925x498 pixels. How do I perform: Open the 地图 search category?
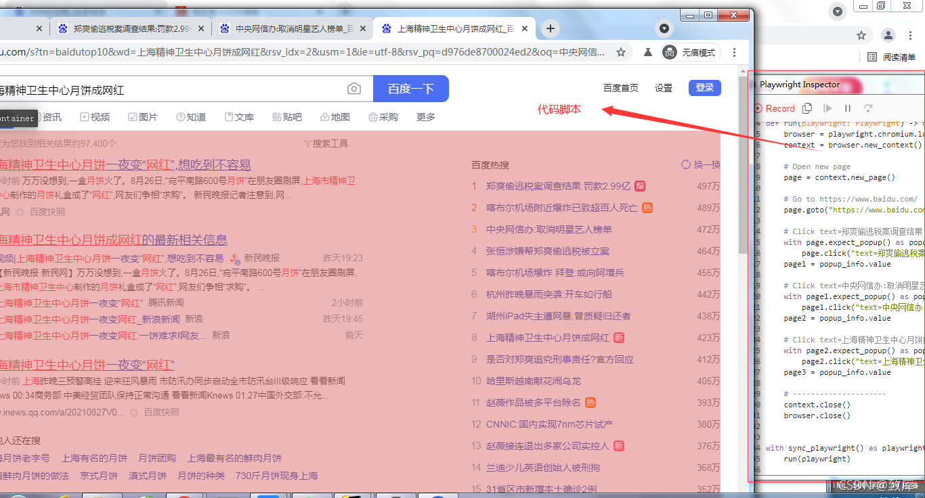click(335, 117)
